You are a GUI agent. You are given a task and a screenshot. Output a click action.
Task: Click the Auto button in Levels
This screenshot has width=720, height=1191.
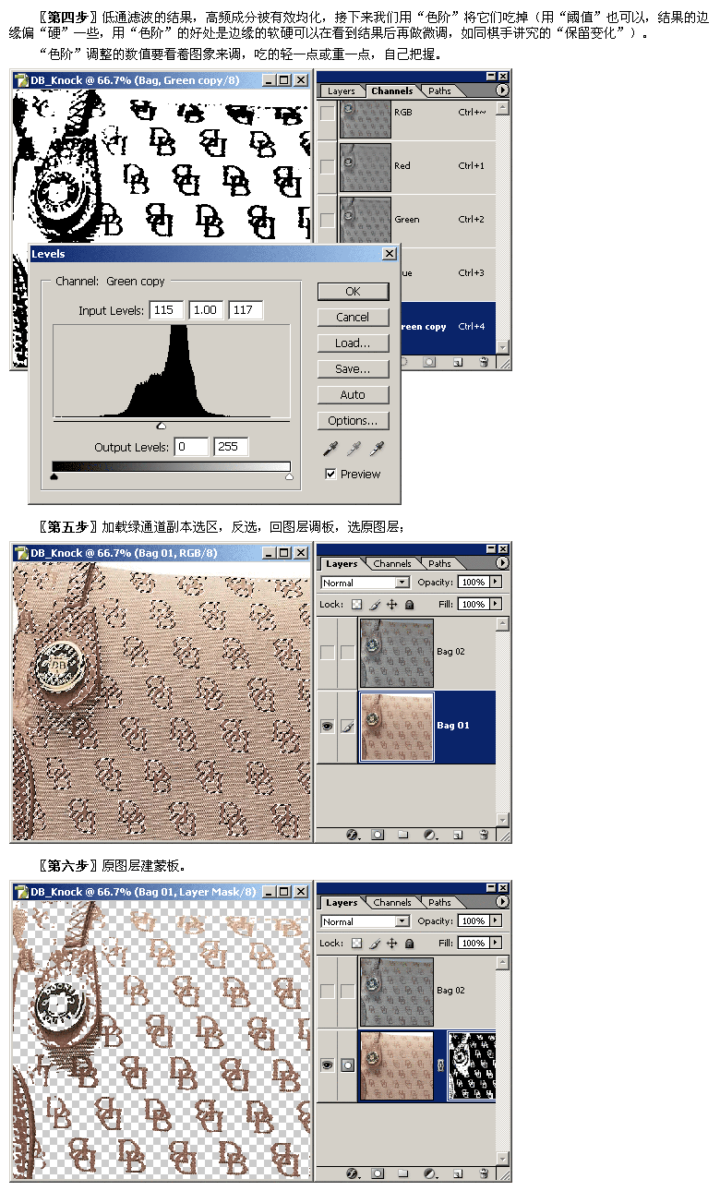pos(353,395)
